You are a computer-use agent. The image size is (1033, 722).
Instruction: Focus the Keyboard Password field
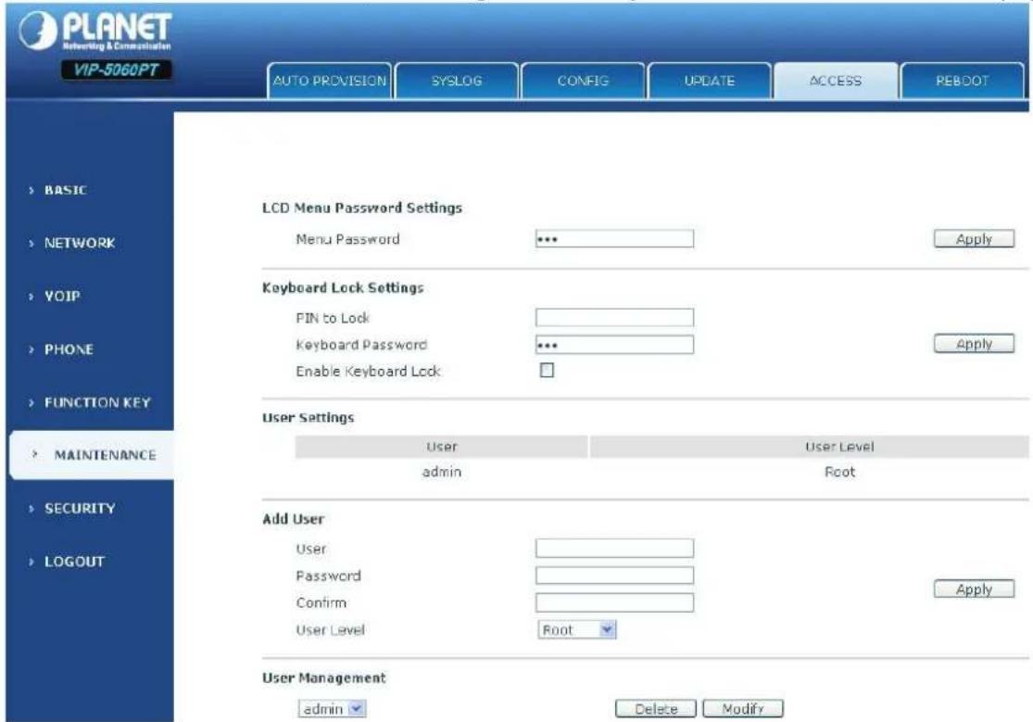(x=614, y=344)
